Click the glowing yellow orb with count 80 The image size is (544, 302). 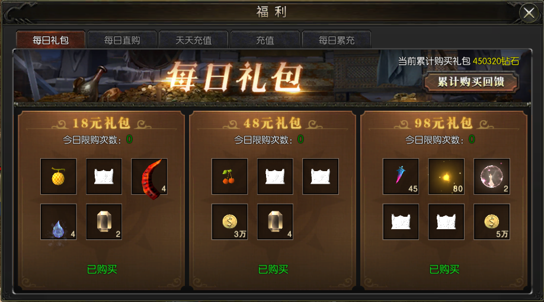pos(446,176)
